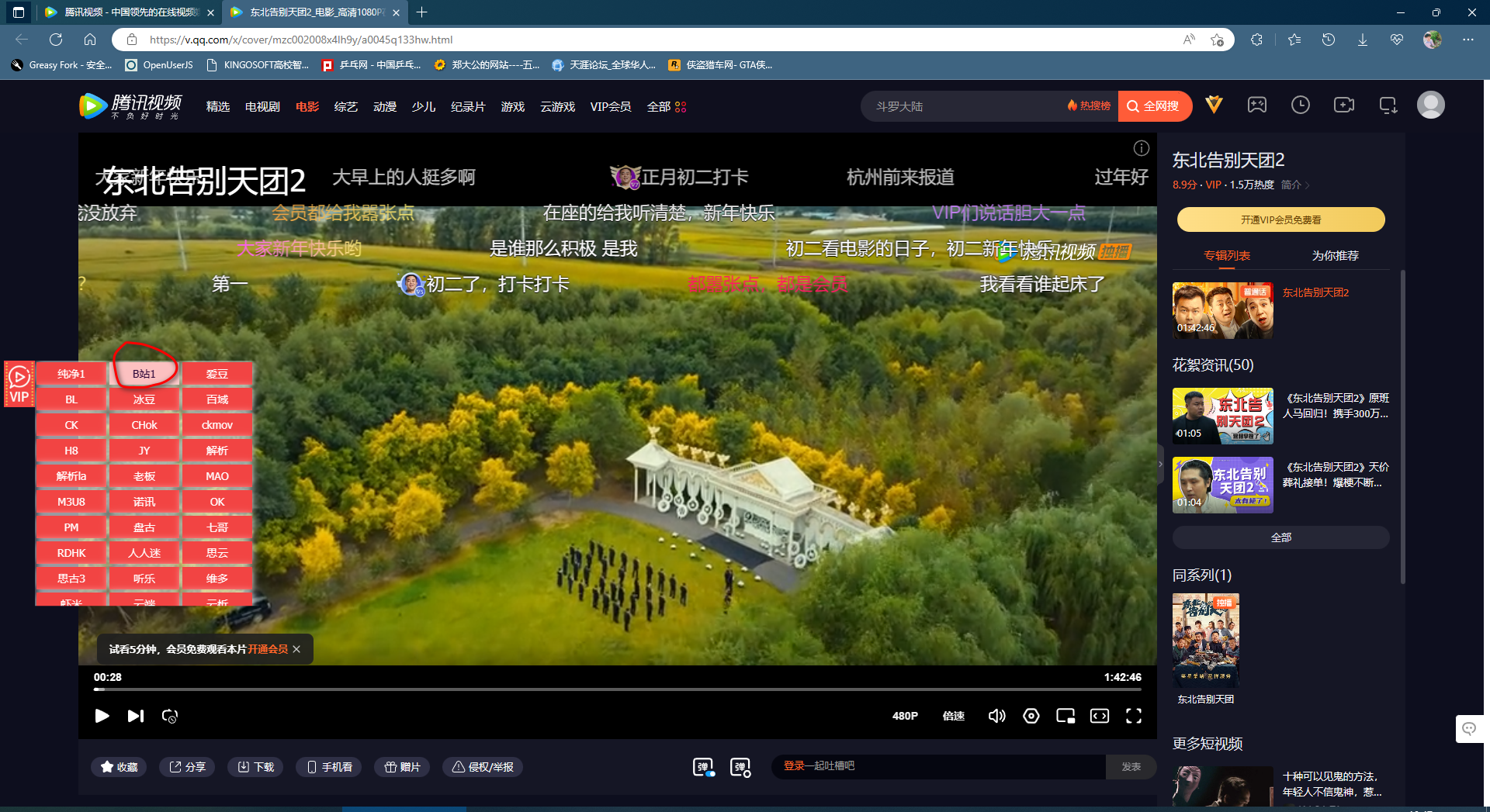
Task: Open the VIP crown icon in header
Action: (x=1214, y=105)
